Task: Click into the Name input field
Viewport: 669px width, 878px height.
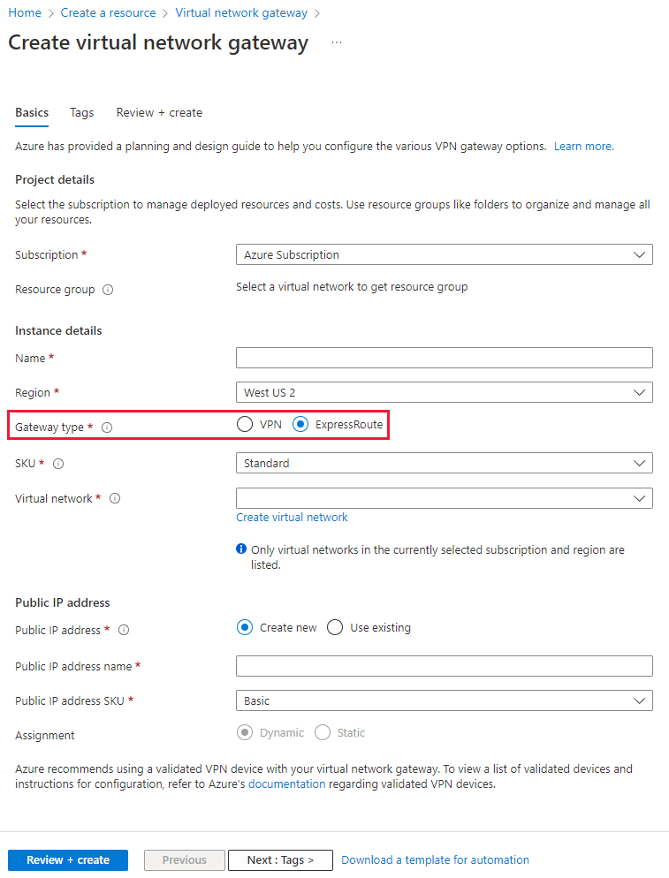Action: 445,358
